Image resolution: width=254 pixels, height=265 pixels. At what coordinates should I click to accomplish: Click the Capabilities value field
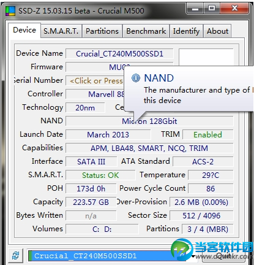tap(149, 148)
